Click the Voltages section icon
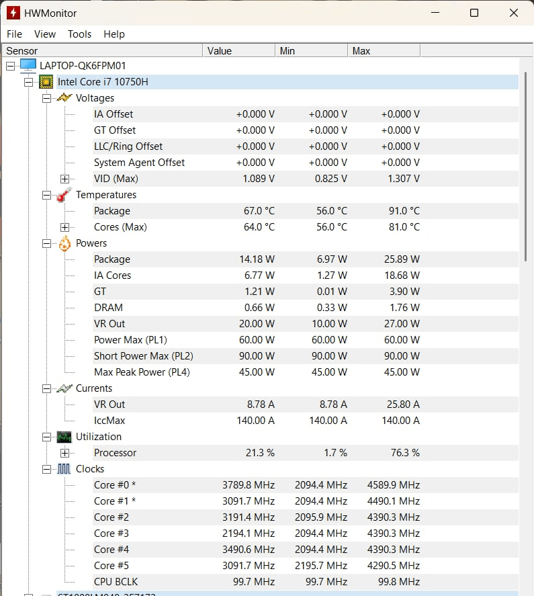This screenshot has height=596, width=534. pos(64,97)
